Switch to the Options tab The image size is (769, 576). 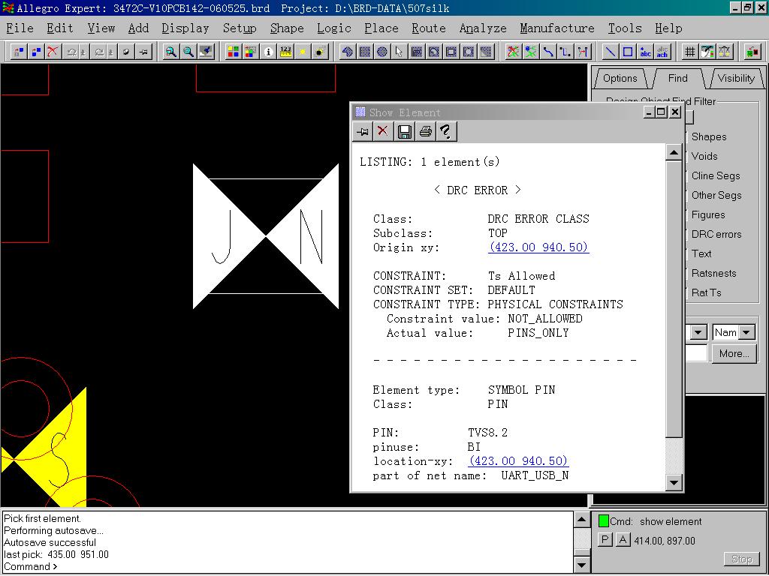click(620, 78)
